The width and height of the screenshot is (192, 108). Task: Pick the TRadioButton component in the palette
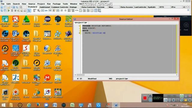(65, 11)
